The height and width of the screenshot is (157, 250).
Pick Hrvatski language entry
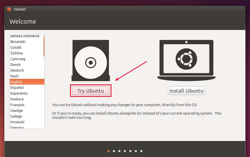[27, 122]
